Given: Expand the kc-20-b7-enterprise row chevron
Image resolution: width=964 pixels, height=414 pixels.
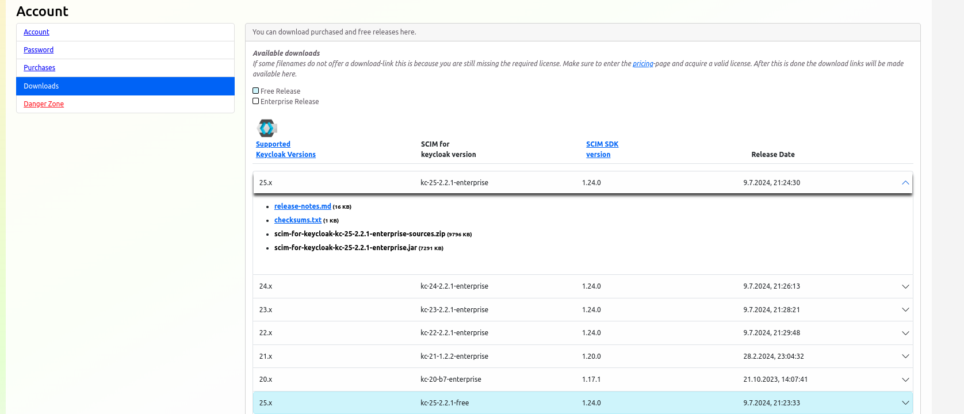Looking at the screenshot, I should click(x=905, y=379).
